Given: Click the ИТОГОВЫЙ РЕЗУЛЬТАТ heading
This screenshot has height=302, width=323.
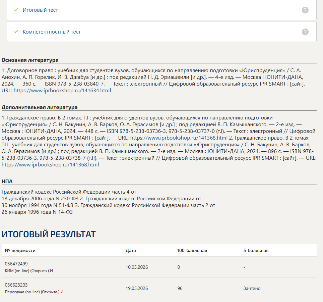Looking at the screenshot, I should 49,234.
